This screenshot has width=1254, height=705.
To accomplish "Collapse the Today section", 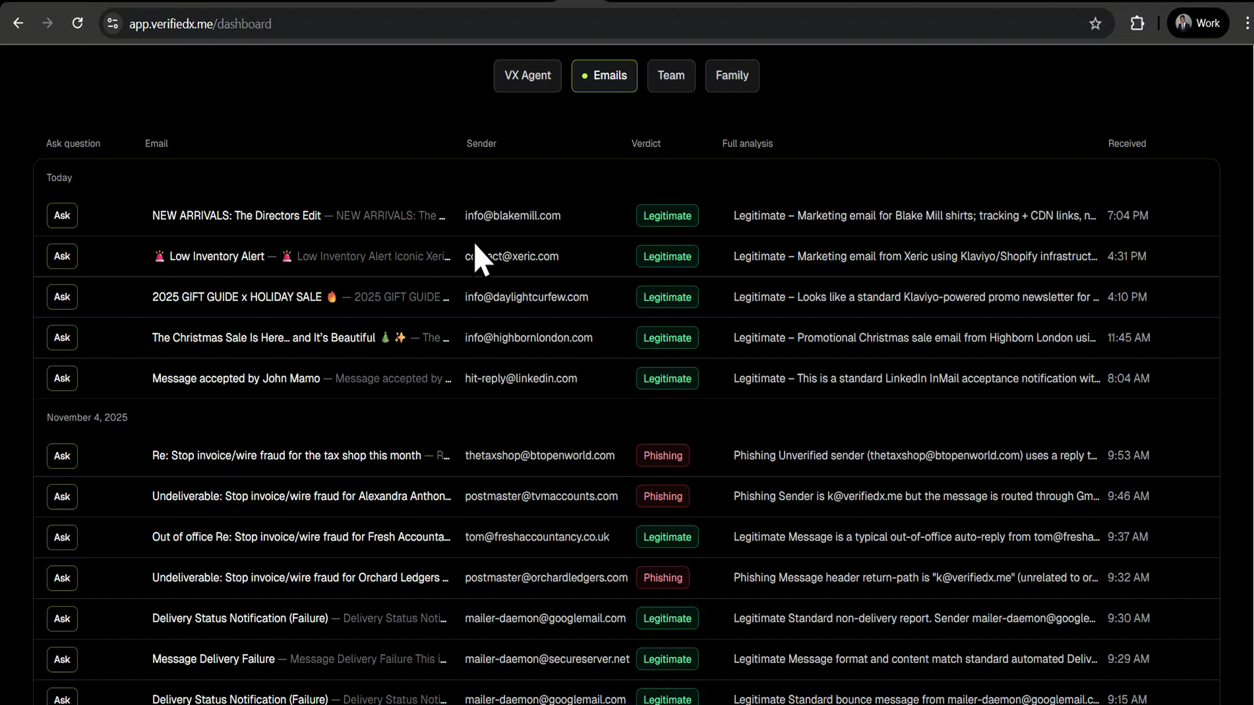I will coord(59,177).
